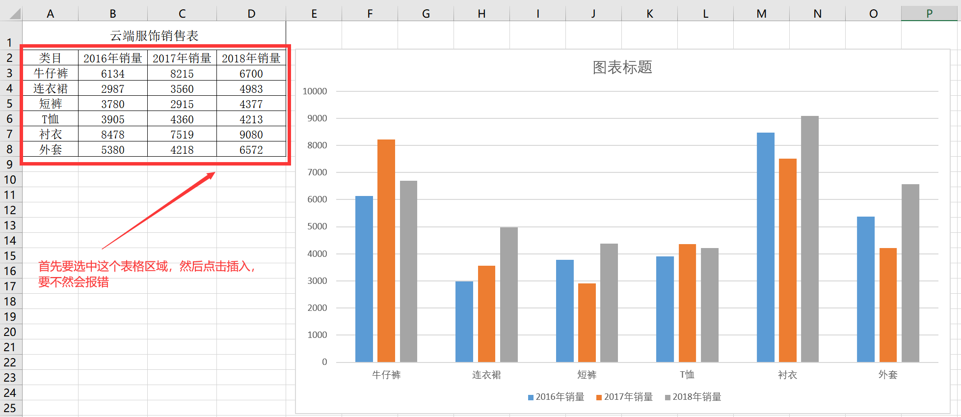Click cell with value 2915
Viewport: 961px width, 417px height.
tap(182, 104)
